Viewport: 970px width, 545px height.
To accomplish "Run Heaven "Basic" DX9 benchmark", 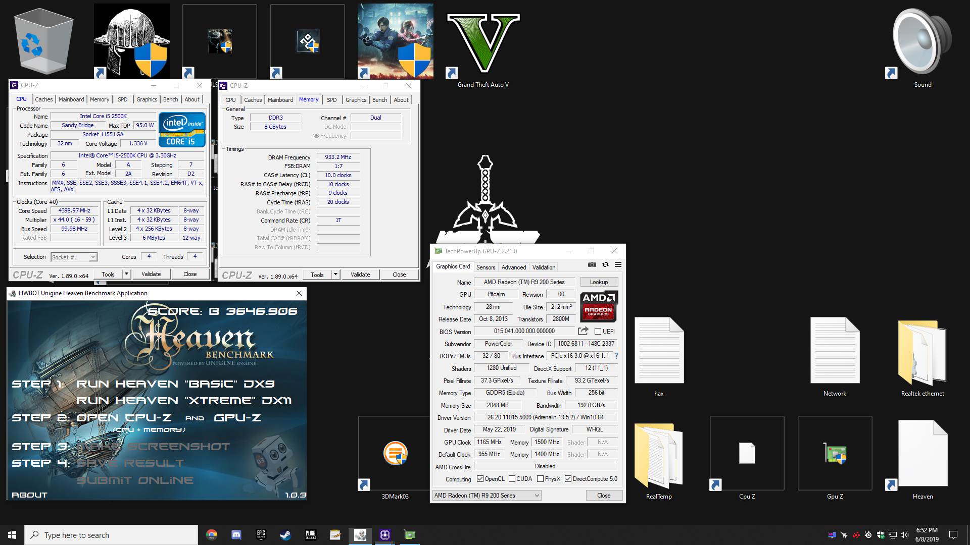I will tap(175, 384).
